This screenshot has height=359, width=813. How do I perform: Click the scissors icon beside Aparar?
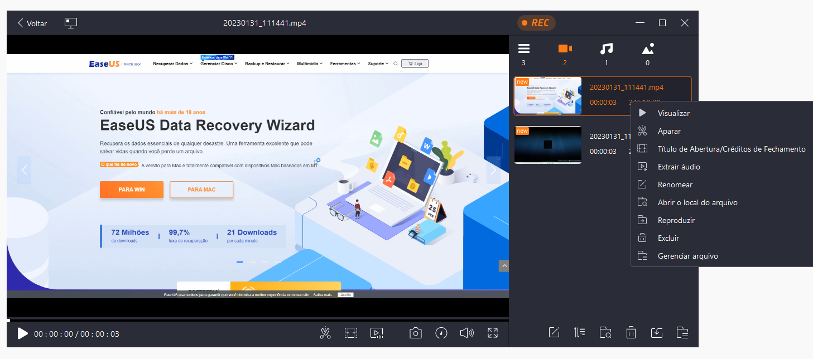click(642, 131)
